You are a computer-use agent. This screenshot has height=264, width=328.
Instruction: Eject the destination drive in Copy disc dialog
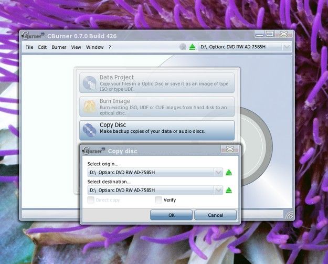coord(229,190)
